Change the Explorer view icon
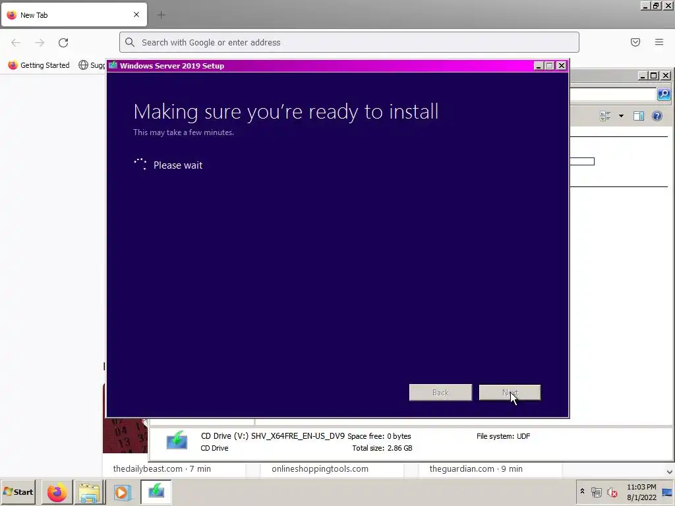The width and height of the screenshot is (675, 506). click(605, 116)
